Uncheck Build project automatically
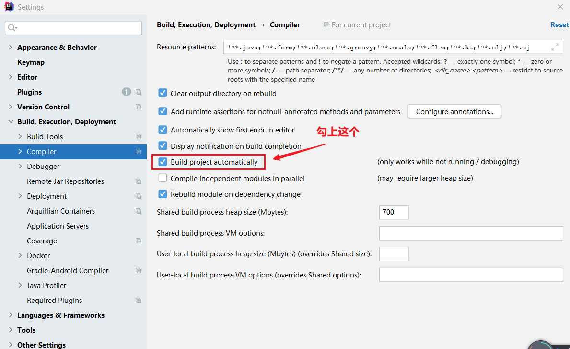570x349 pixels. (x=163, y=162)
